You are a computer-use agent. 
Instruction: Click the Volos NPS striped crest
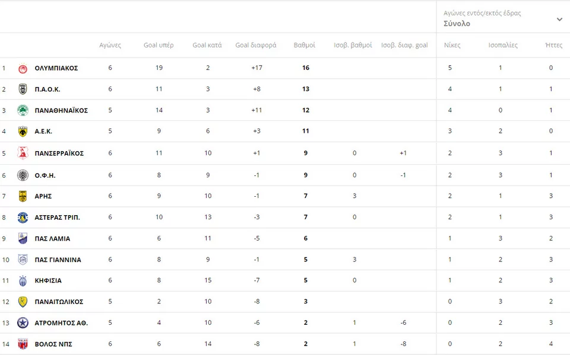tap(23, 344)
